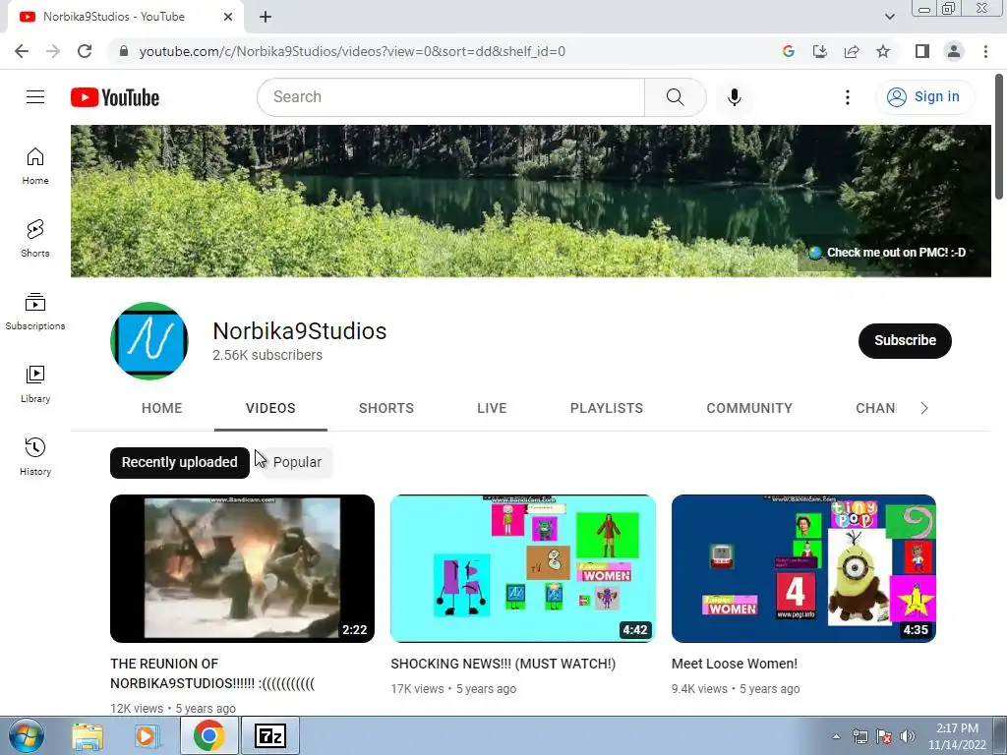The image size is (1007, 755).
Task: Click the taskbar volume icon
Action: coord(908,736)
